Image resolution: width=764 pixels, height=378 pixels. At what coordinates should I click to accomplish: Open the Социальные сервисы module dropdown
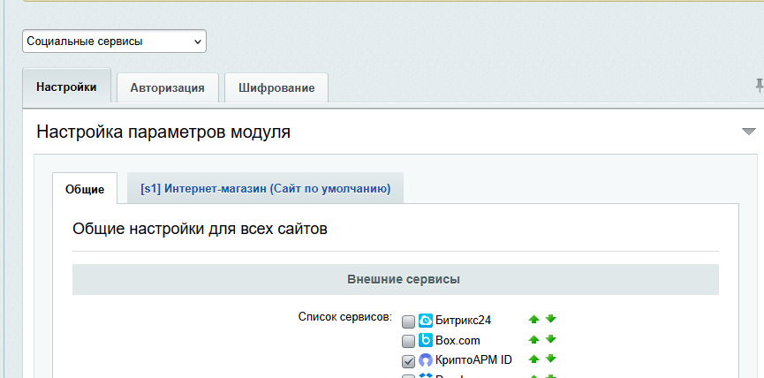(114, 41)
